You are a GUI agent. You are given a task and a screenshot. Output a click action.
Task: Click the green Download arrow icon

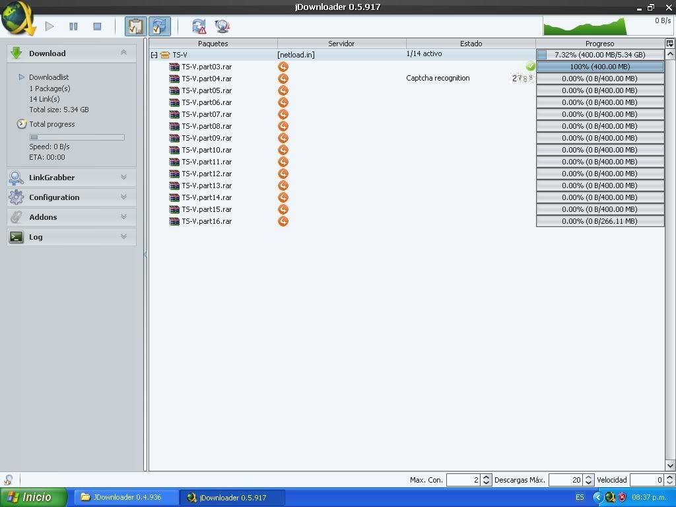17,53
